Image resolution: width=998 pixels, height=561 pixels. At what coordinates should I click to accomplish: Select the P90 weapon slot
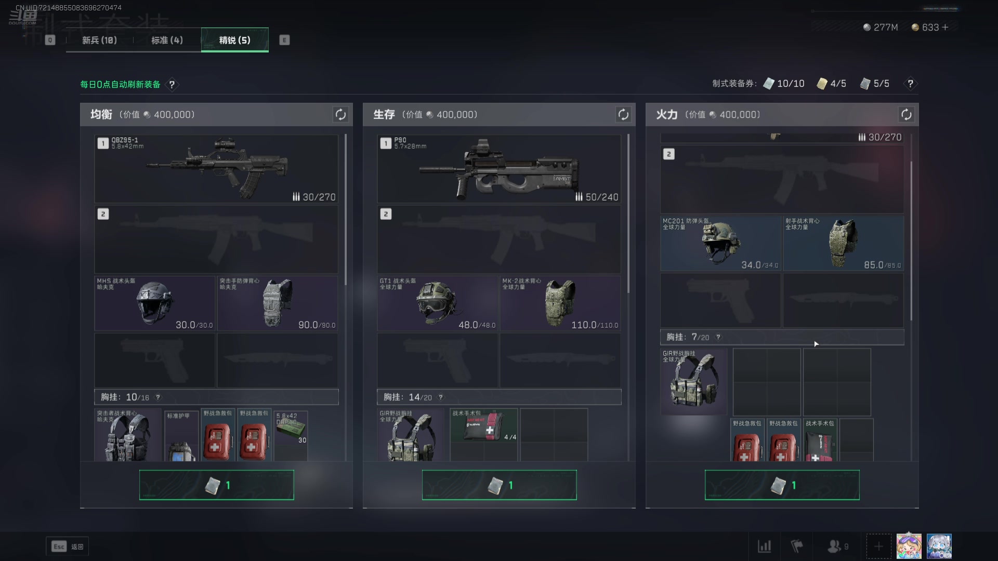(x=499, y=169)
